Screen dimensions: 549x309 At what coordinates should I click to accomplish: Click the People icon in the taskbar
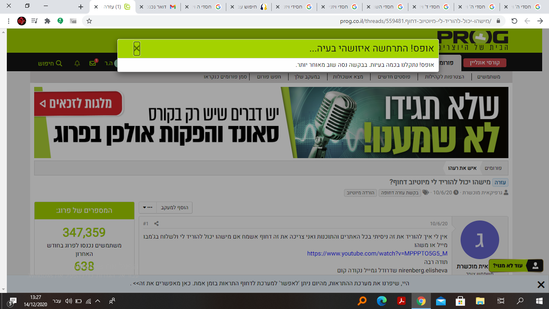(x=113, y=301)
